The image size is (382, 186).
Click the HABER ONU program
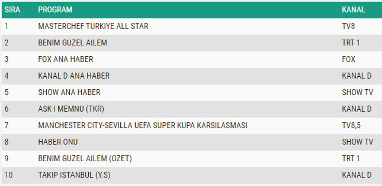click(x=58, y=142)
